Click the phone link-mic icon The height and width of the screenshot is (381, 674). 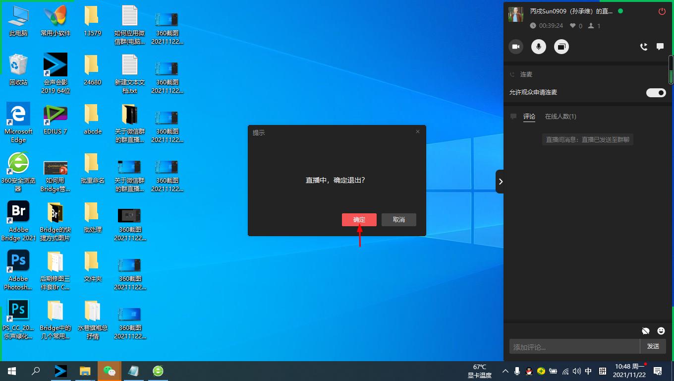tap(644, 47)
